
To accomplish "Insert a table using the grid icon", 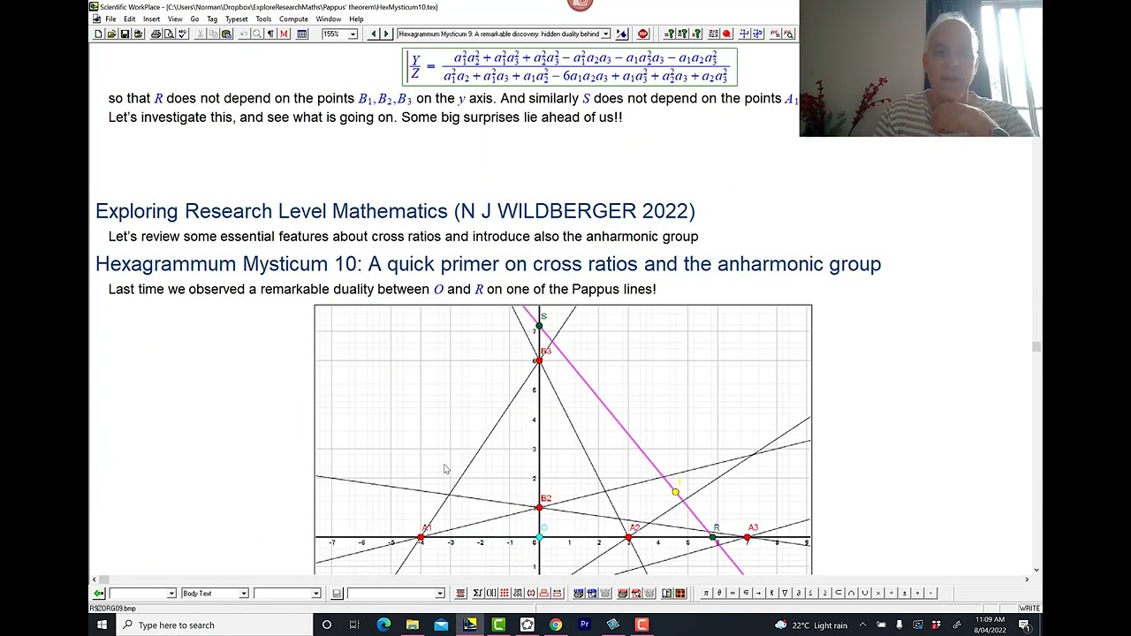I will [301, 34].
